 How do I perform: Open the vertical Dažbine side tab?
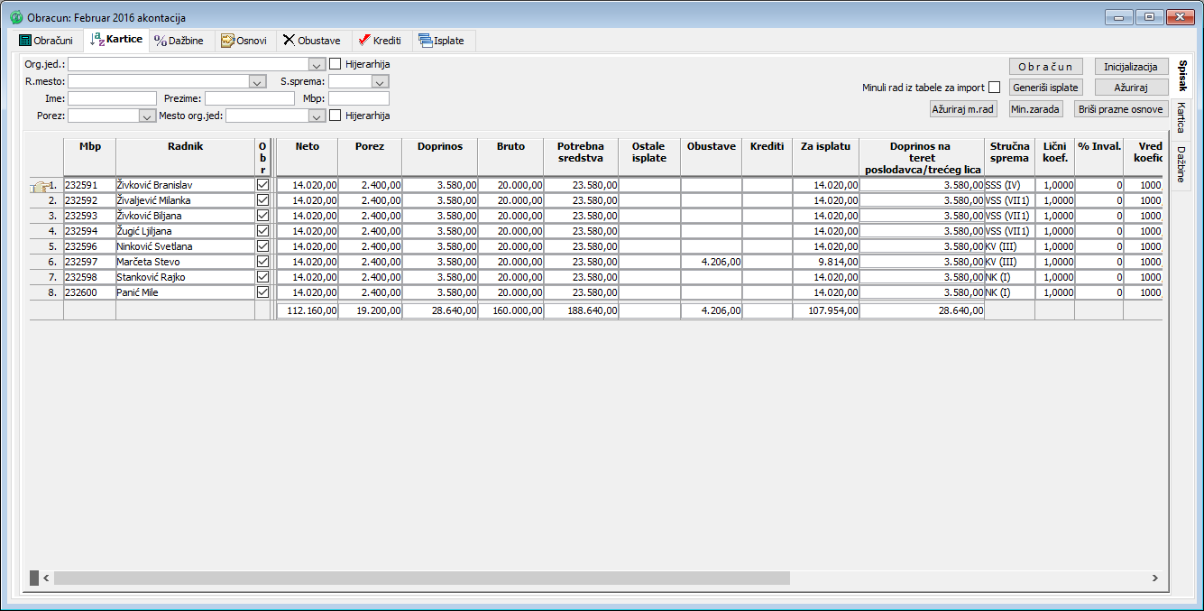click(x=1181, y=165)
